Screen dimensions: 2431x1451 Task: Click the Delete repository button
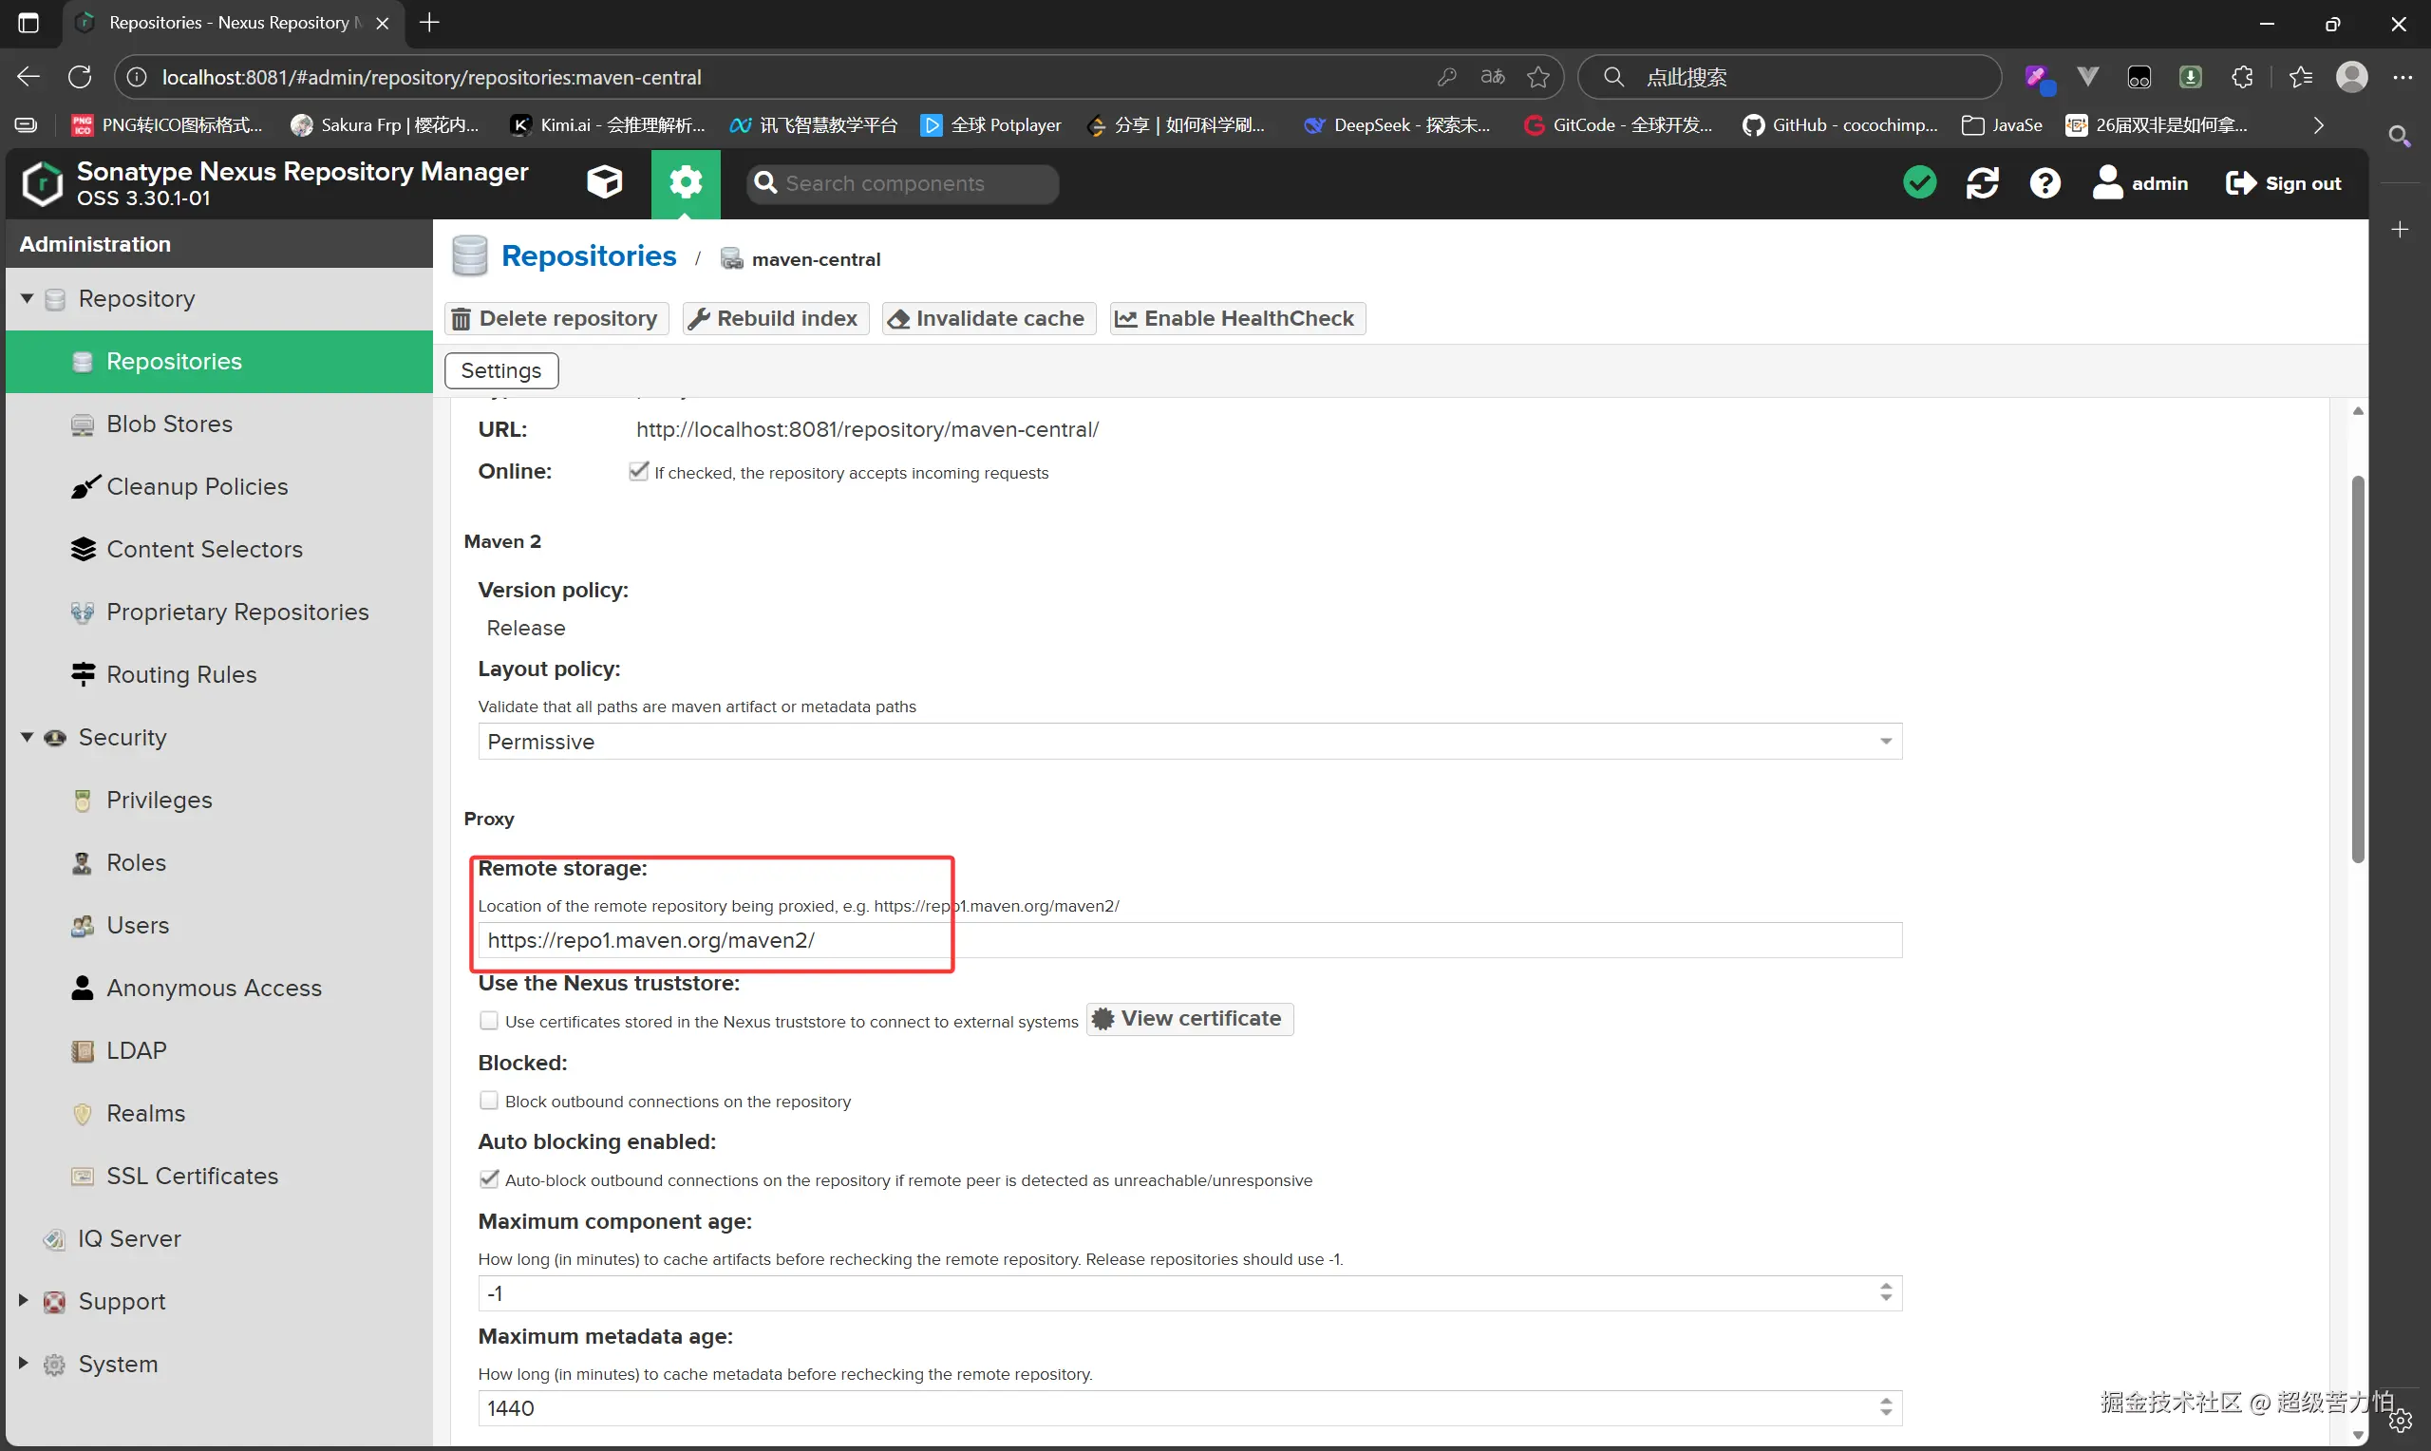pyautogui.click(x=556, y=319)
